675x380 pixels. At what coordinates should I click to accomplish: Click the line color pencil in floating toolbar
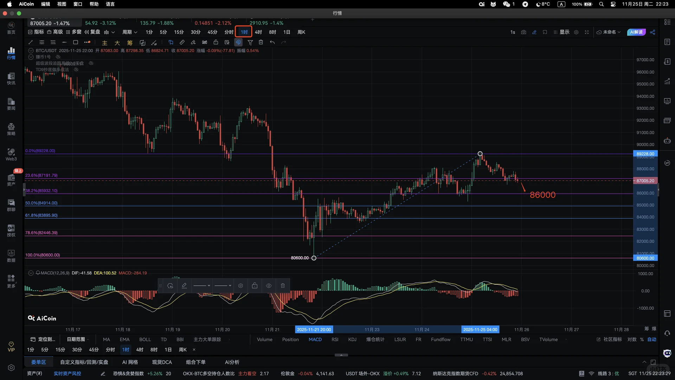184,286
